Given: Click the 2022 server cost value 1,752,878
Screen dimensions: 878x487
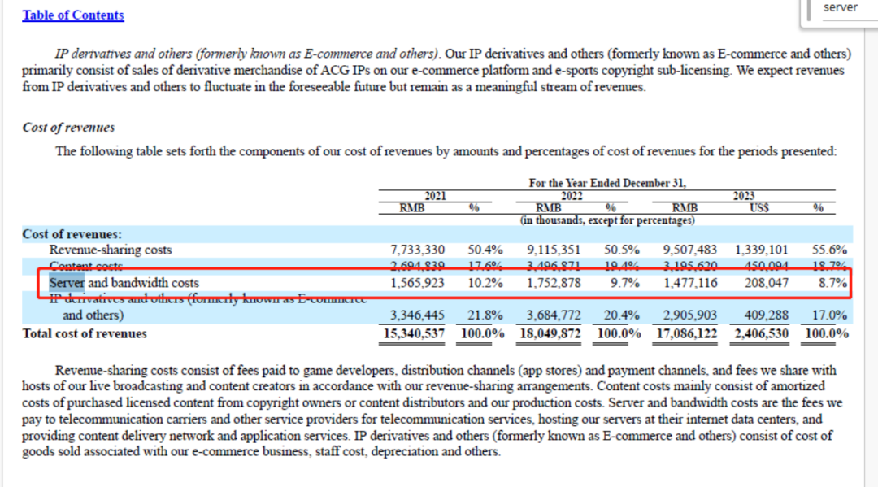Looking at the screenshot, I should click(554, 283).
